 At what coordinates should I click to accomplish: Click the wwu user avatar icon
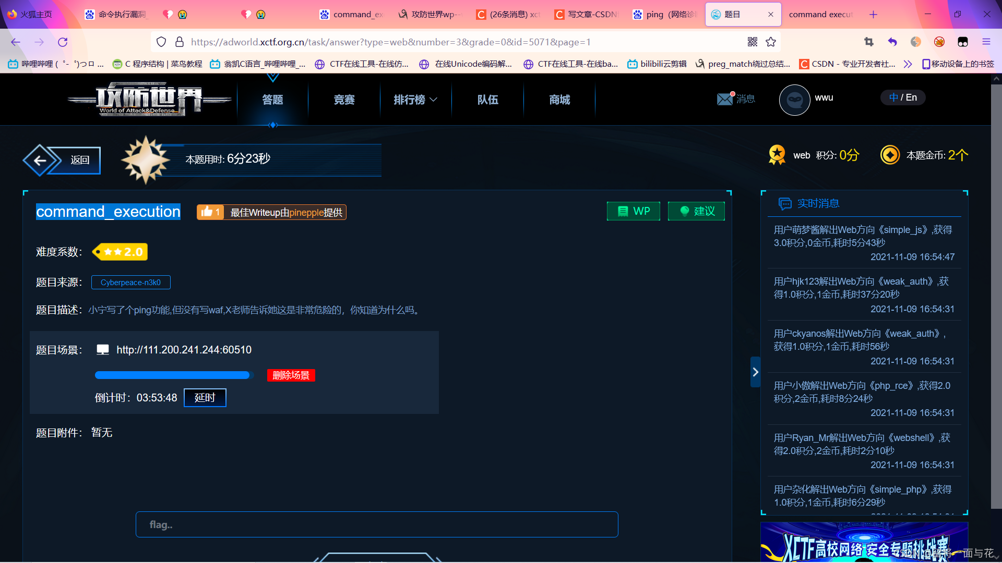click(x=794, y=100)
